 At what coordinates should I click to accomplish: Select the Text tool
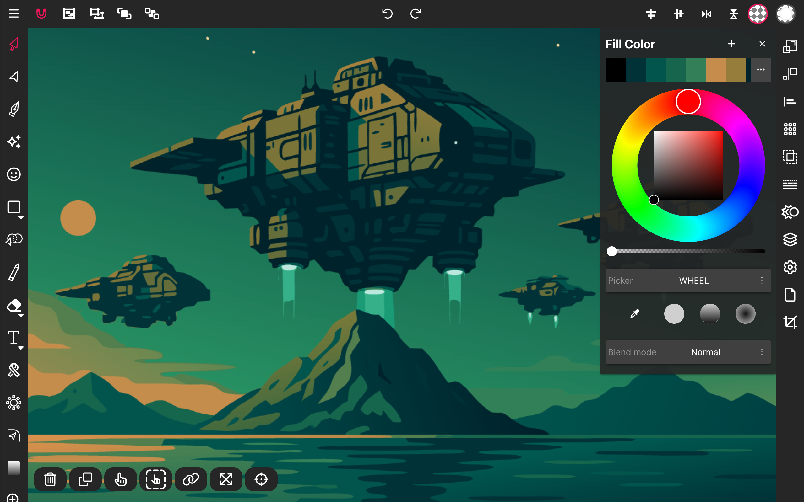pyautogui.click(x=14, y=338)
